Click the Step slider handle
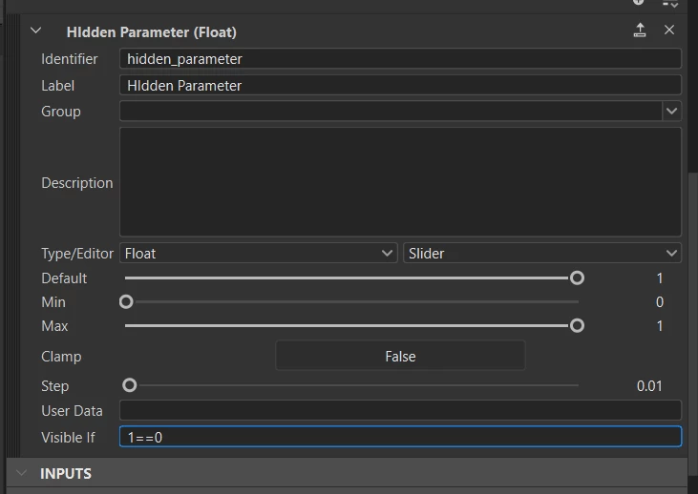The height and width of the screenshot is (494, 698). click(x=130, y=385)
